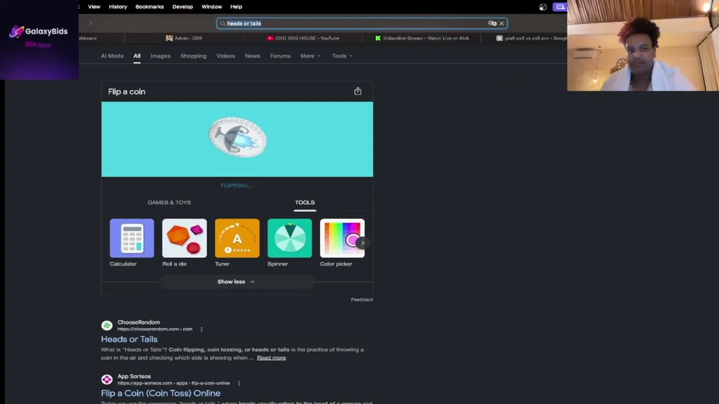This screenshot has width=719, height=404.
Task: Open the Help menu
Action: click(x=236, y=7)
